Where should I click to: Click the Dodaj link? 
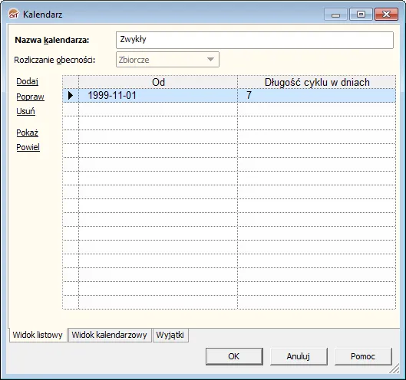27,81
